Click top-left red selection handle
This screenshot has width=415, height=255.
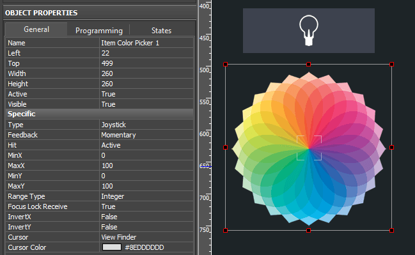click(x=225, y=65)
